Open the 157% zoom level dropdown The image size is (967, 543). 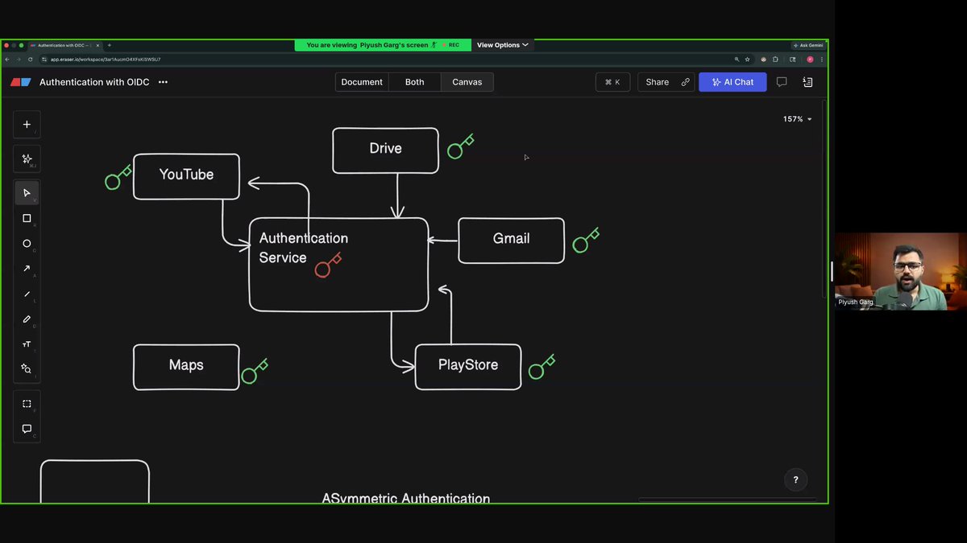(x=795, y=118)
